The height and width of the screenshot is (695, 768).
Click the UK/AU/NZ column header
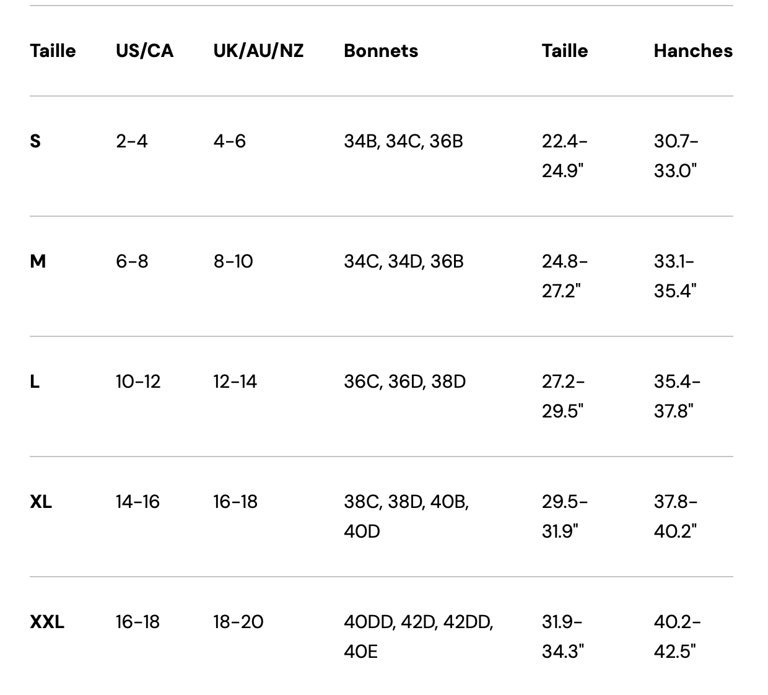pyautogui.click(x=258, y=51)
